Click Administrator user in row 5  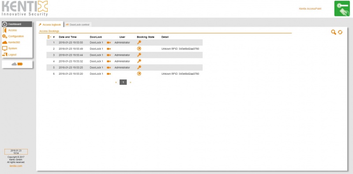coord(122,68)
